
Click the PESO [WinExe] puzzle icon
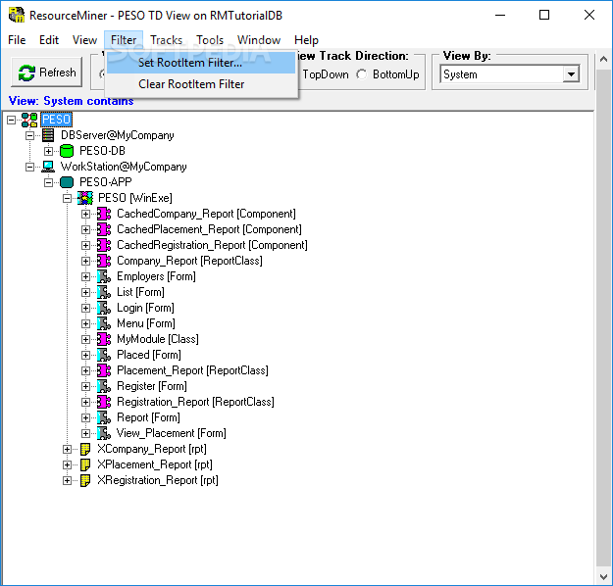pyautogui.click(x=85, y=198)
